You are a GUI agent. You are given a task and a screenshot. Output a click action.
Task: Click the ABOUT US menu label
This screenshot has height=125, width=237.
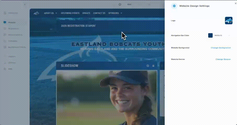(x=49, y=13)
